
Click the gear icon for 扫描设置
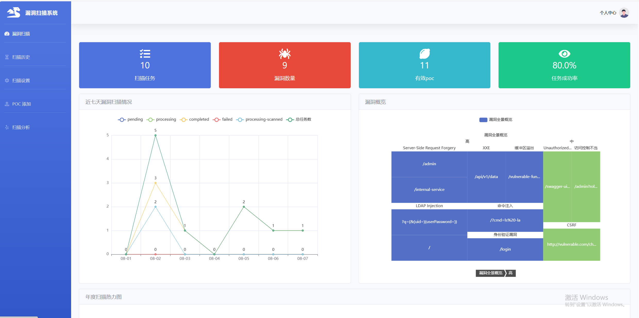pyautogui.click(x=7, y=81)
